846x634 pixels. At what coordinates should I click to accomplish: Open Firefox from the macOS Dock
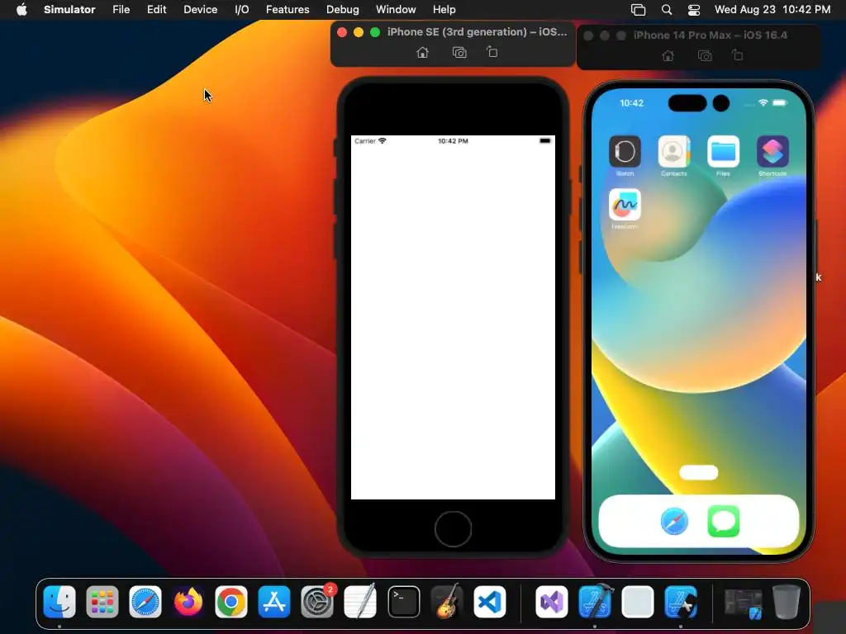click(188, 601)
